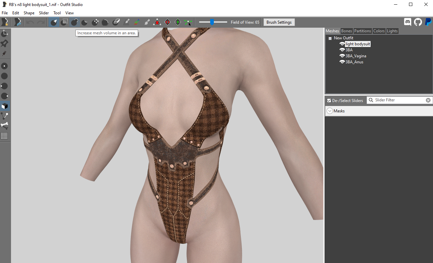Toggle the bone display icon in sidebar

[x=5, y=126]
